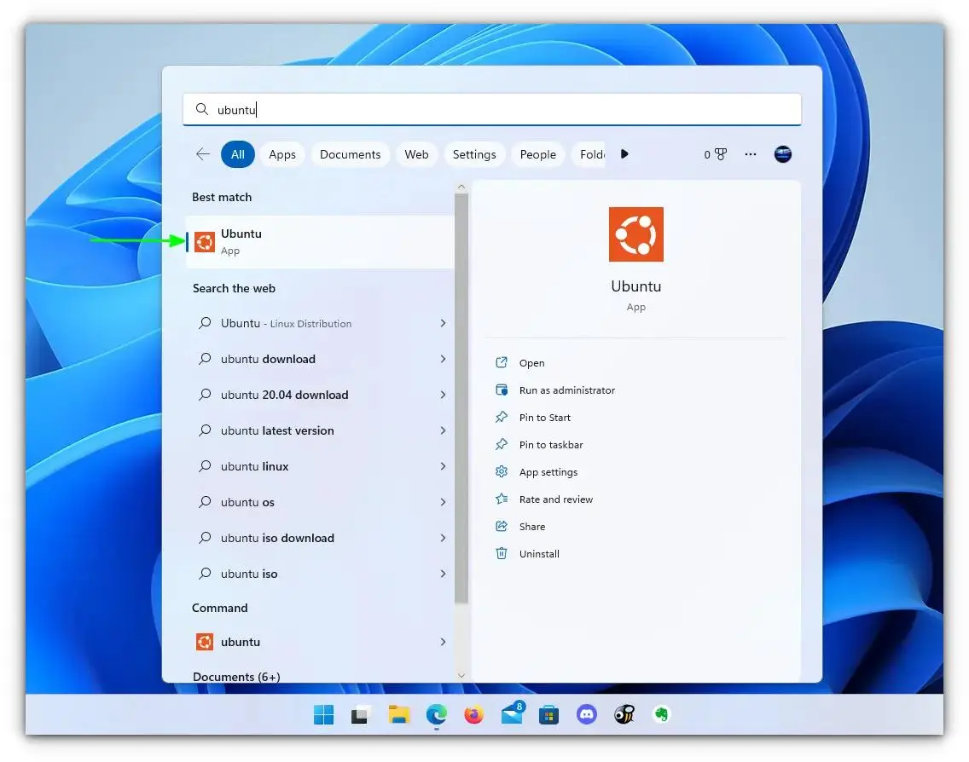Open Task View on the taskbar
The width and height of the screenshot is (969, 762).
[361, 714]
